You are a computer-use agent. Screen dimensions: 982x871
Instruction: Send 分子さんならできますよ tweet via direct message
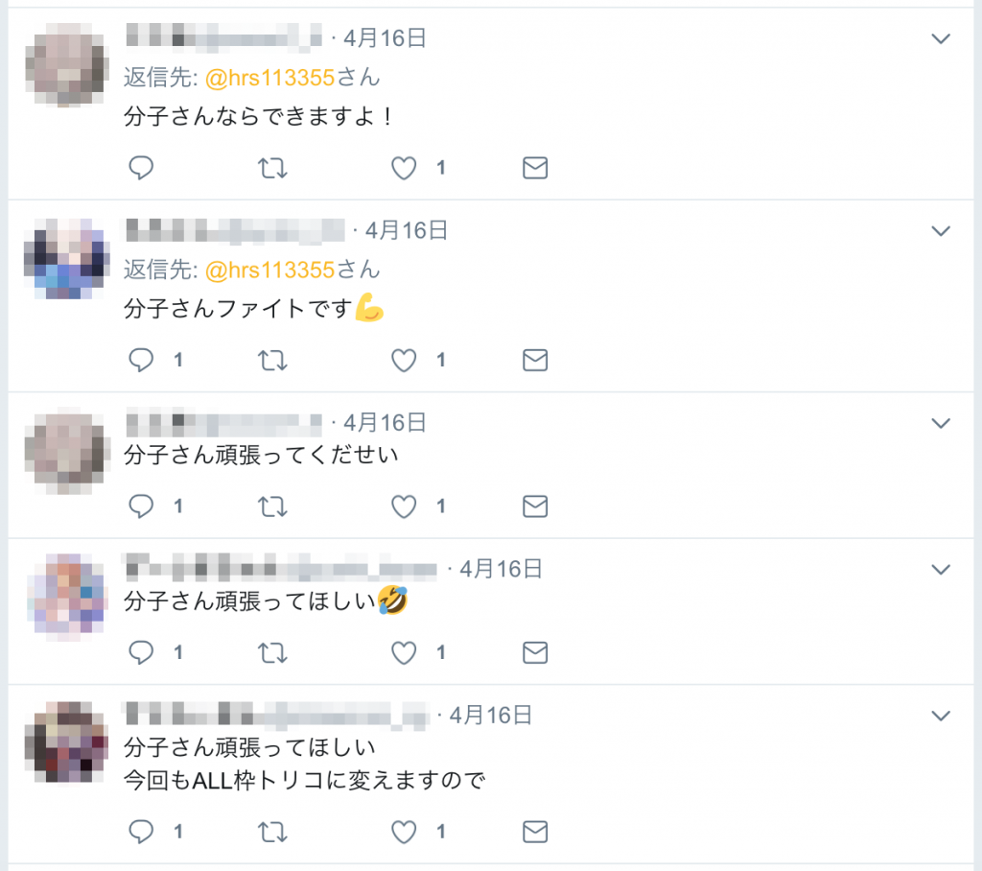535,168
